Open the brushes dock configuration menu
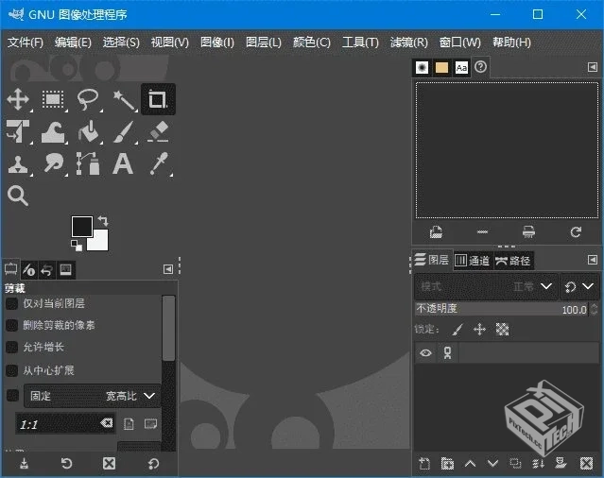This screenshot has width=604, height=478. 593,67
